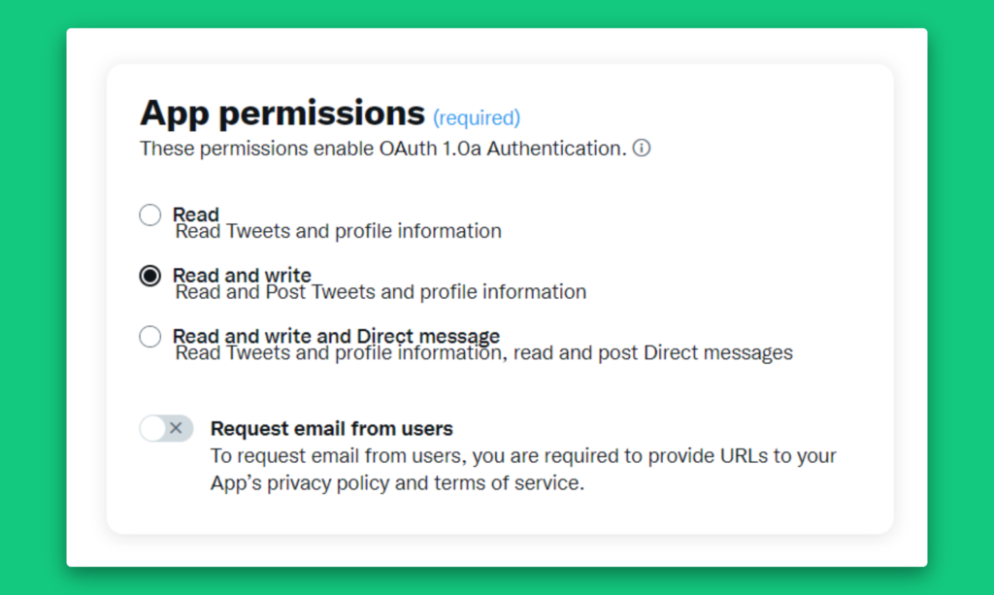Click the white knob of the email toggle

click(x=153, y=428)
